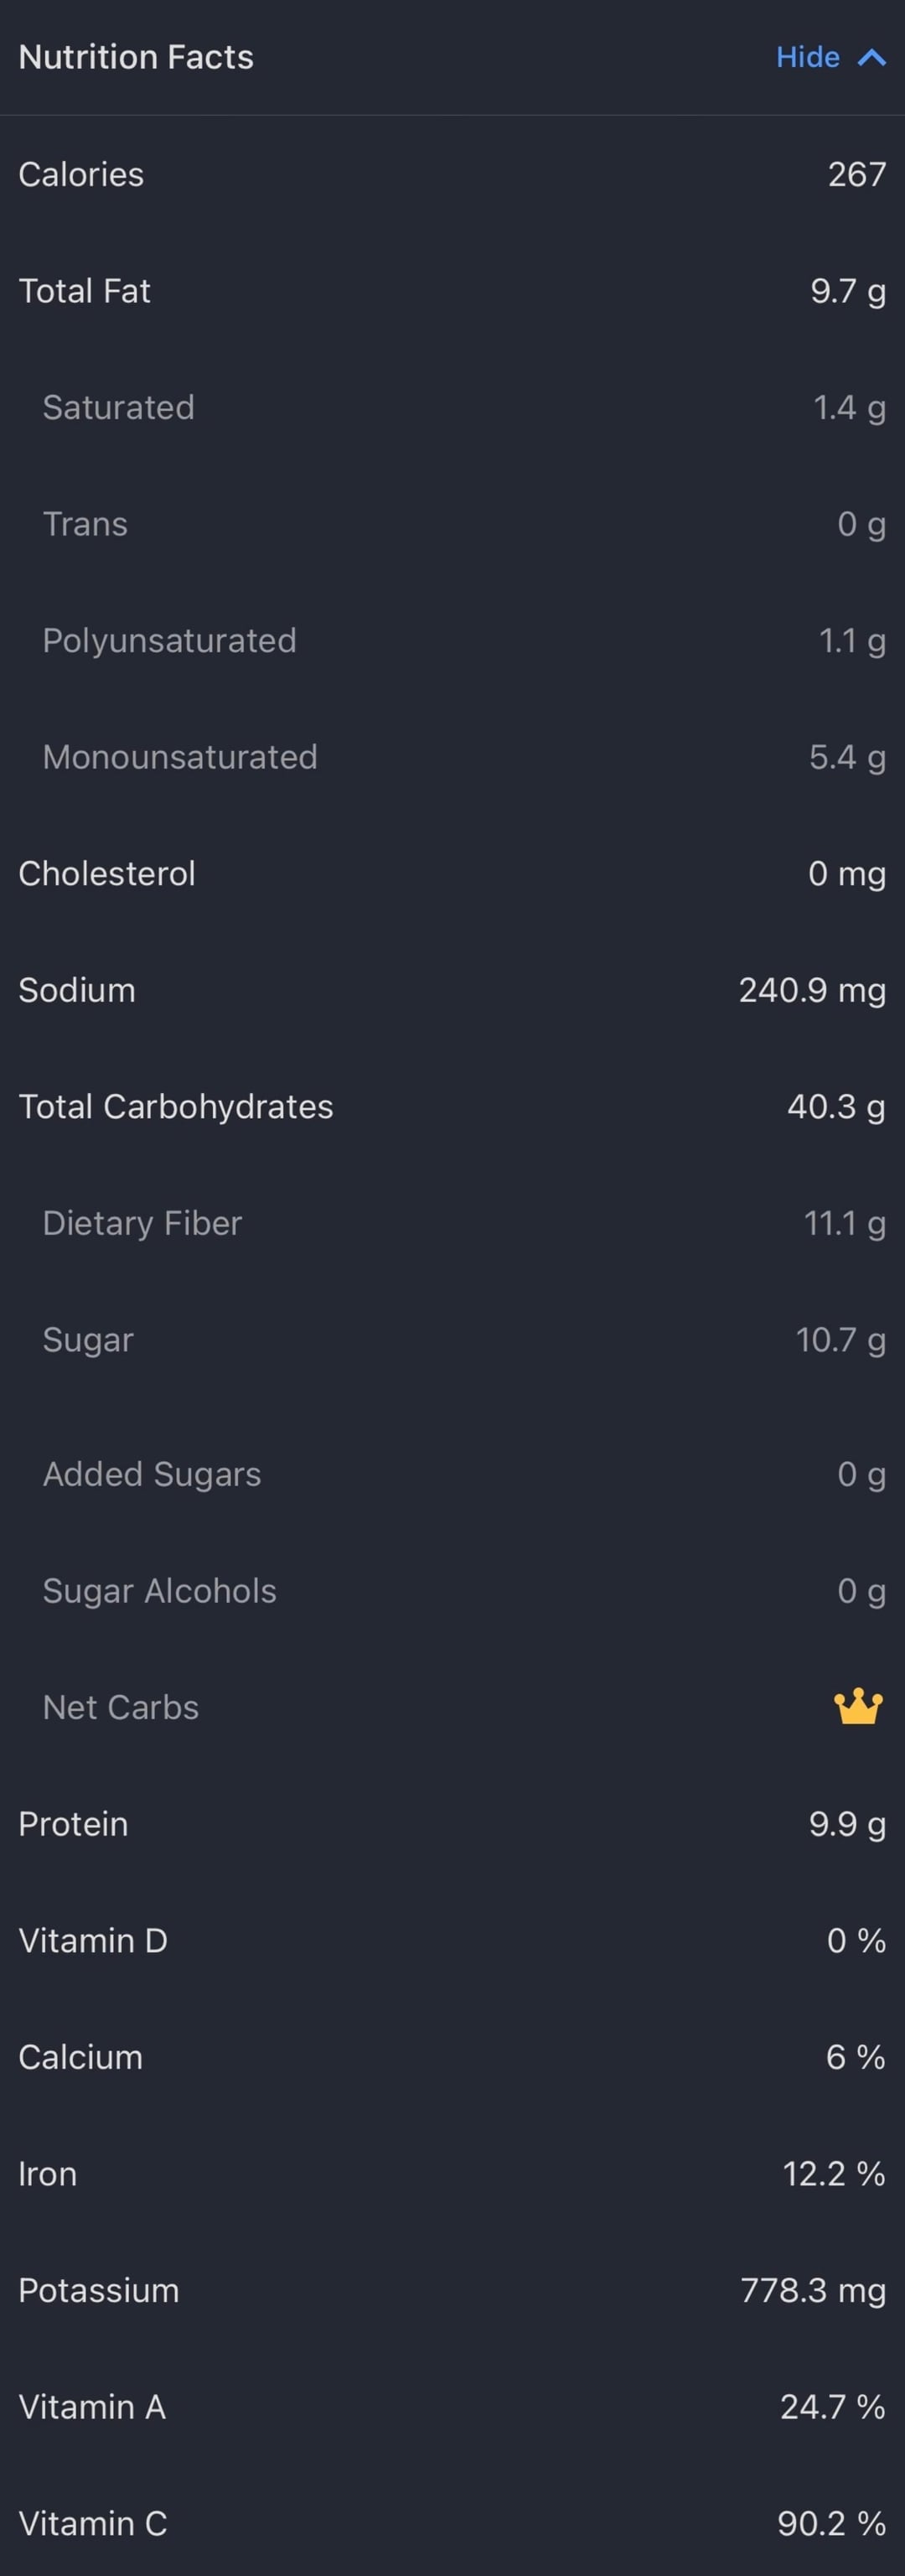Tap the Saturated fat entry

coord(118,407)
